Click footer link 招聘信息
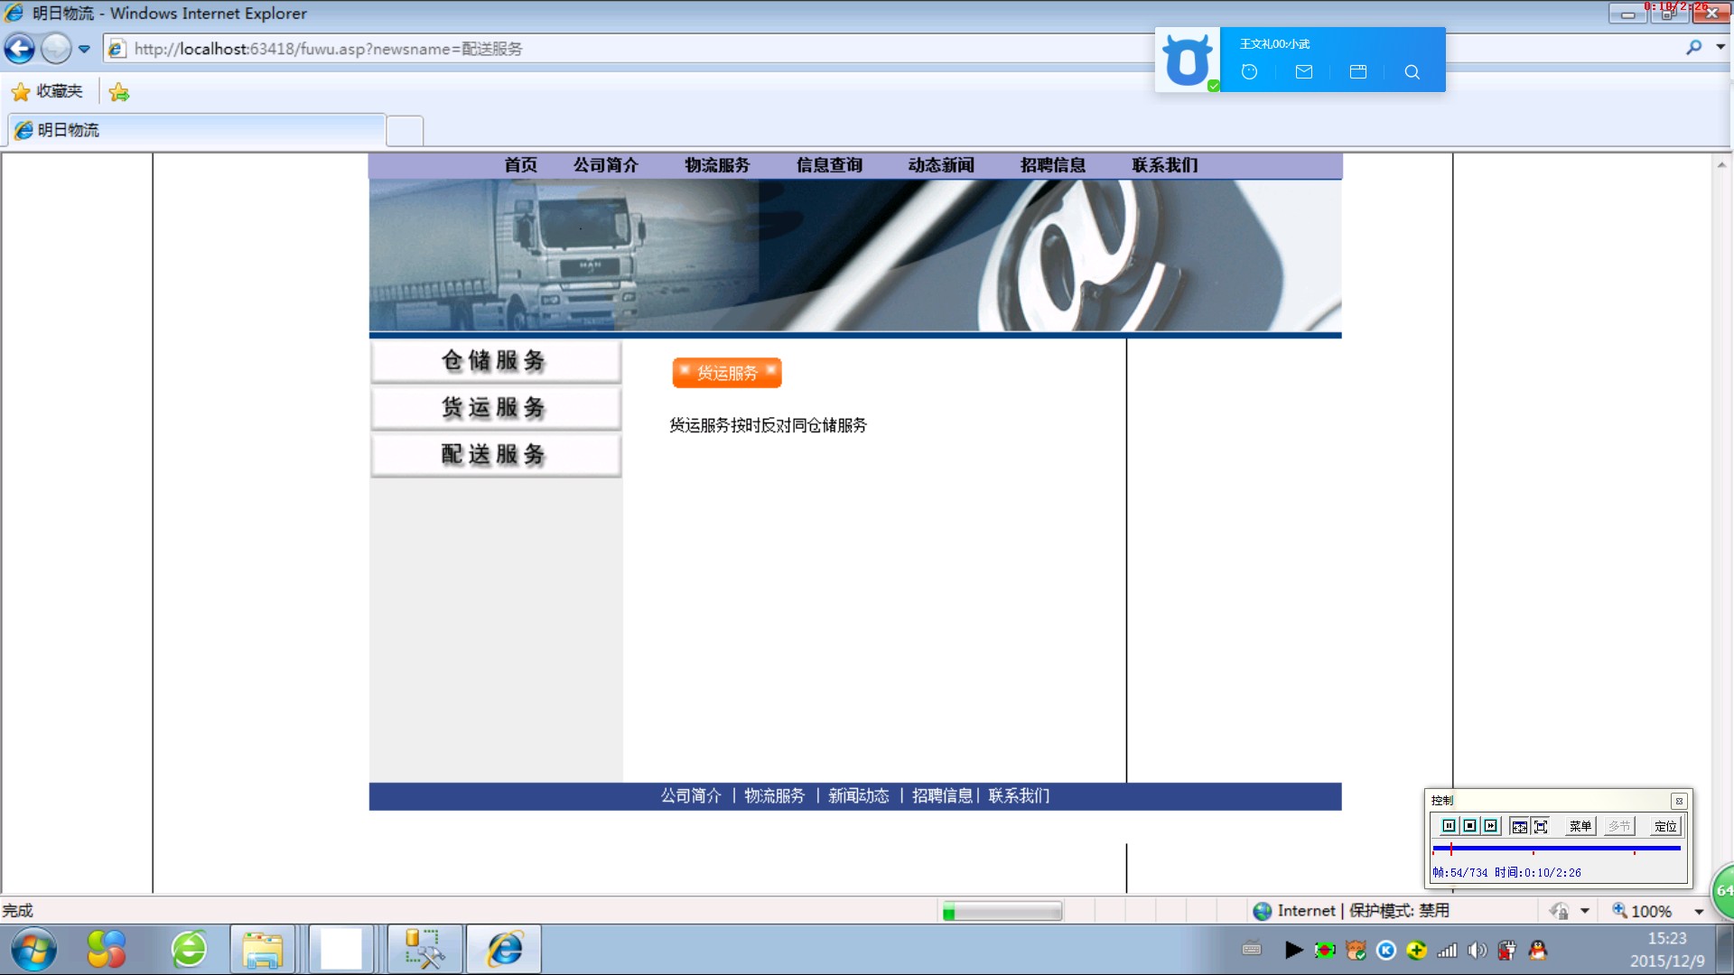 coord(942,796)
